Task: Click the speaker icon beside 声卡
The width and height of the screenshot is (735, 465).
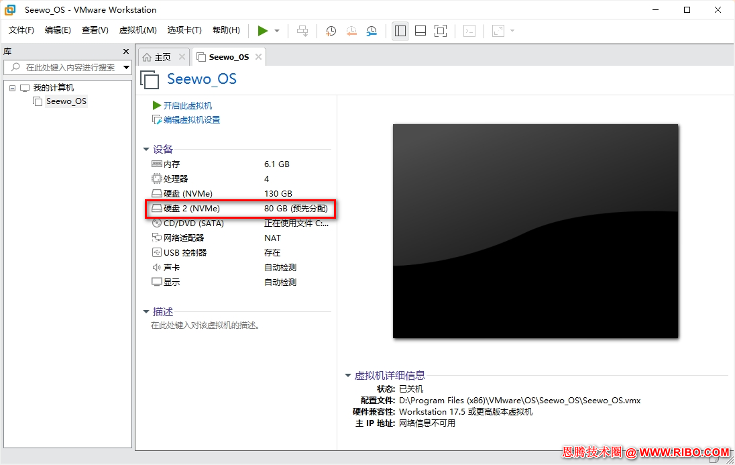Action: tap(156, 268)
